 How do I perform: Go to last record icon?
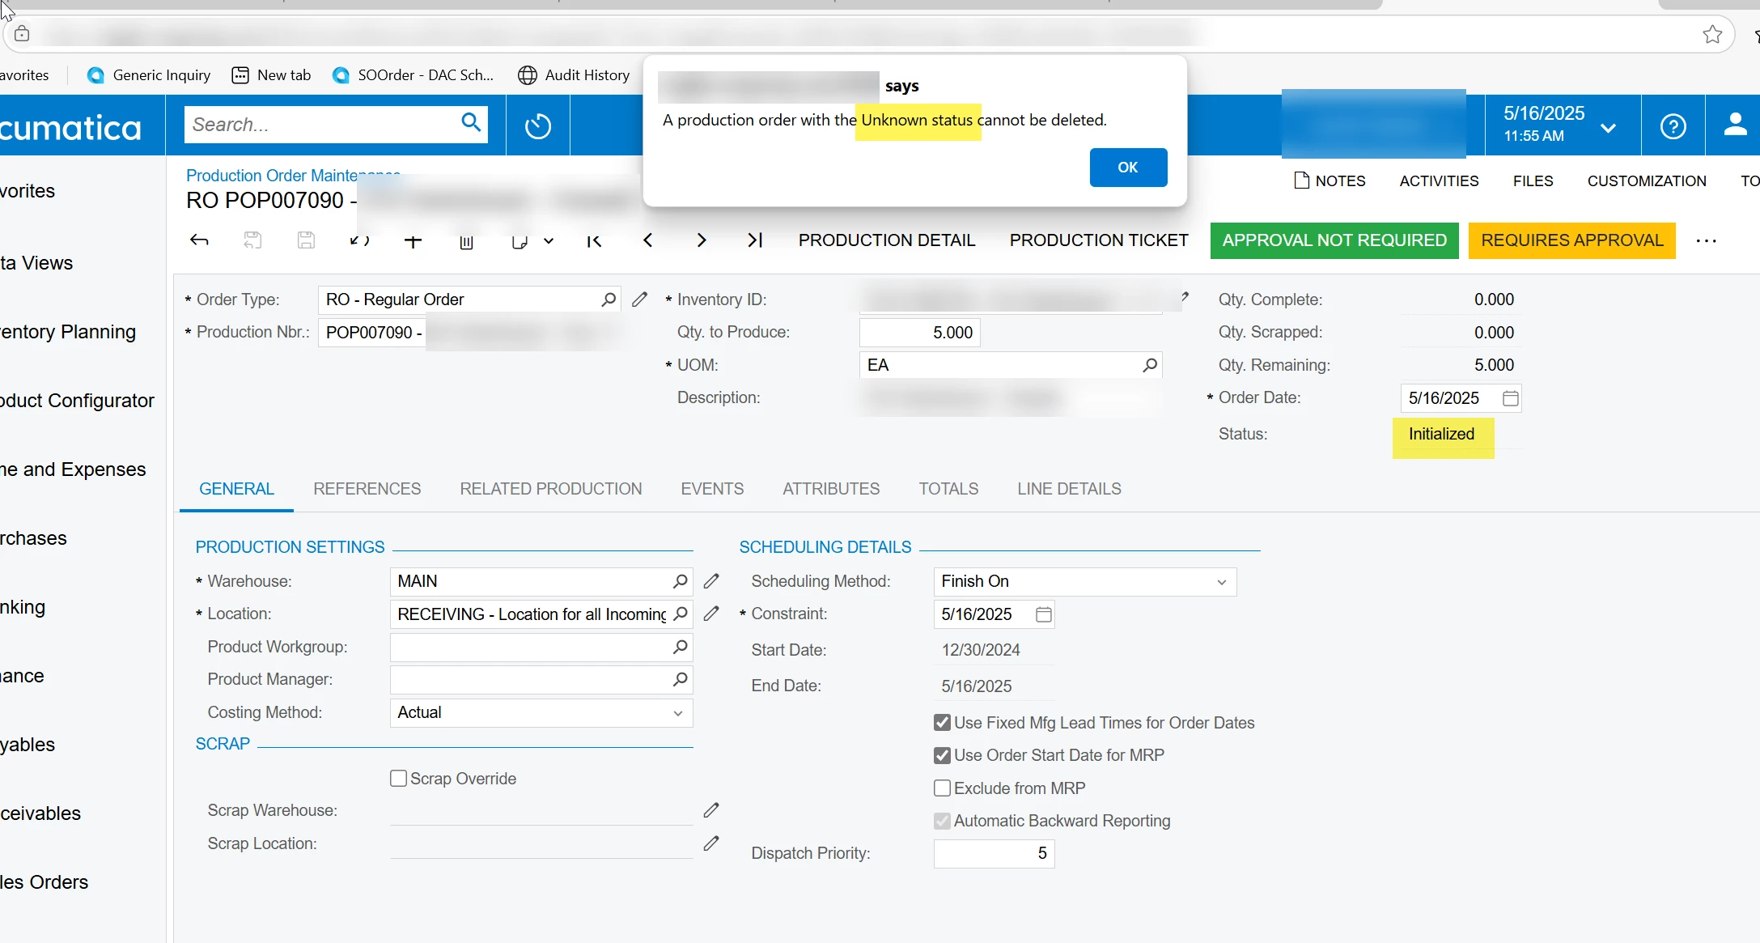pyautogui.click(x=754, y=240)
